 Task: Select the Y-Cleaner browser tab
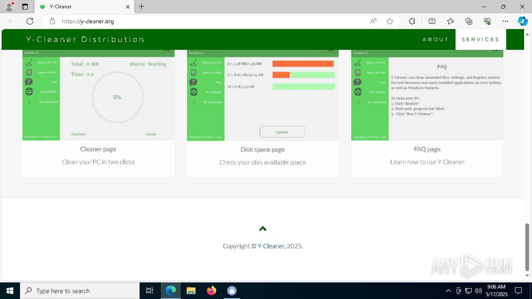84,7
